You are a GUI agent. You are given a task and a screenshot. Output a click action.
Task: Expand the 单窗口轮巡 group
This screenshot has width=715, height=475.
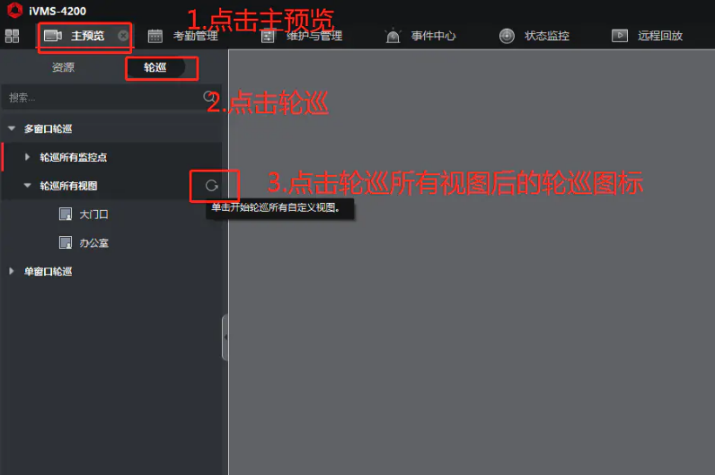pyautogui.click(x=12, y=271)
